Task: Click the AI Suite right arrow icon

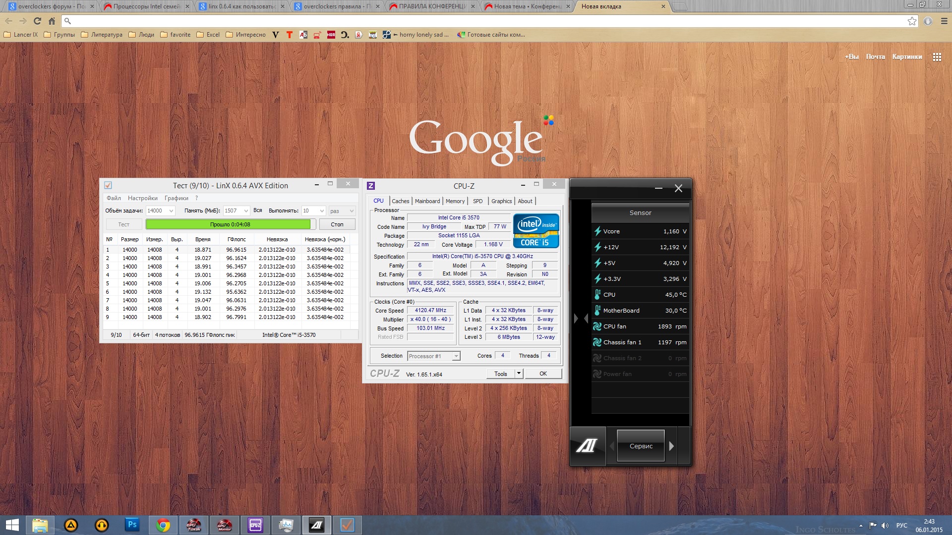Action: tap(671, 446)
